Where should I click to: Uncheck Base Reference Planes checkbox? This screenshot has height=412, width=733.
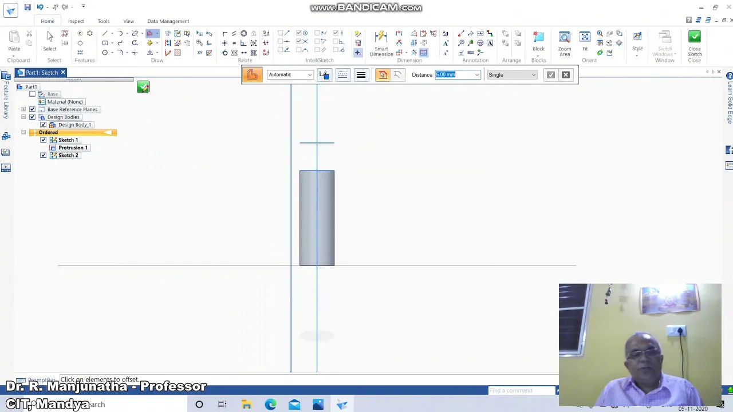[32, 109]
